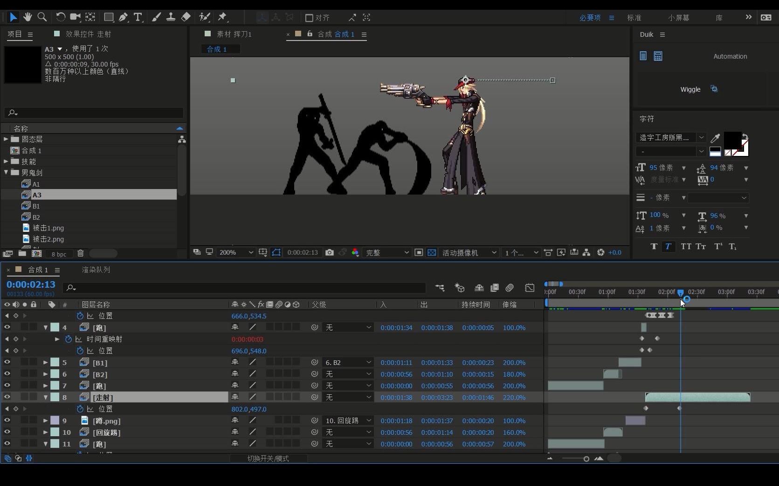Expand the 技能 folder in project panel
This screenshot has height=486, width=779.
[x=6, y=161]
